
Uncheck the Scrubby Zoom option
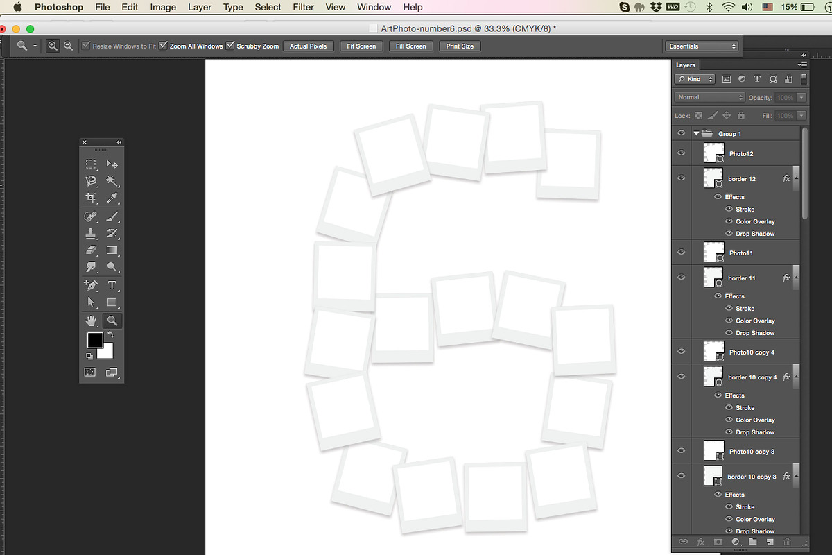click(x=231, y=46)
